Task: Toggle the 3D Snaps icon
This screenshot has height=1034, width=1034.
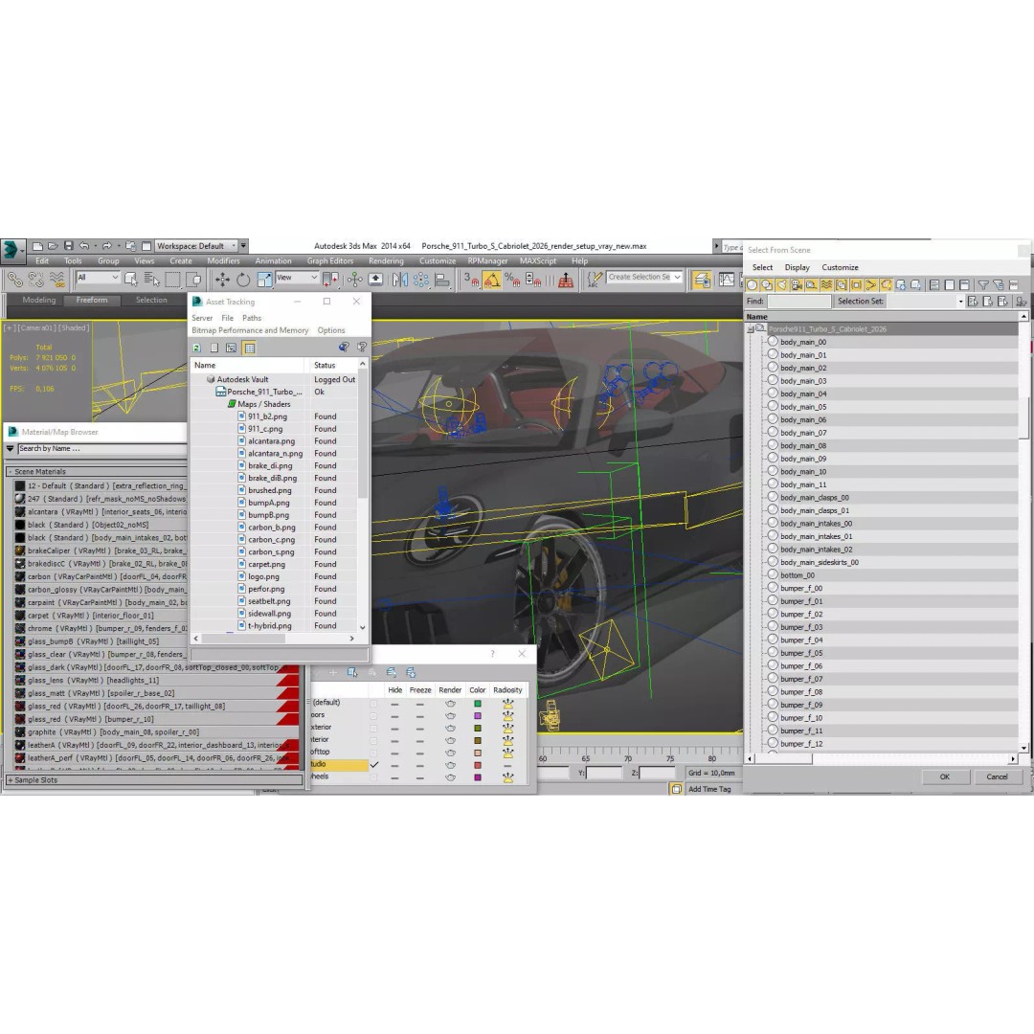Action: 471,281
